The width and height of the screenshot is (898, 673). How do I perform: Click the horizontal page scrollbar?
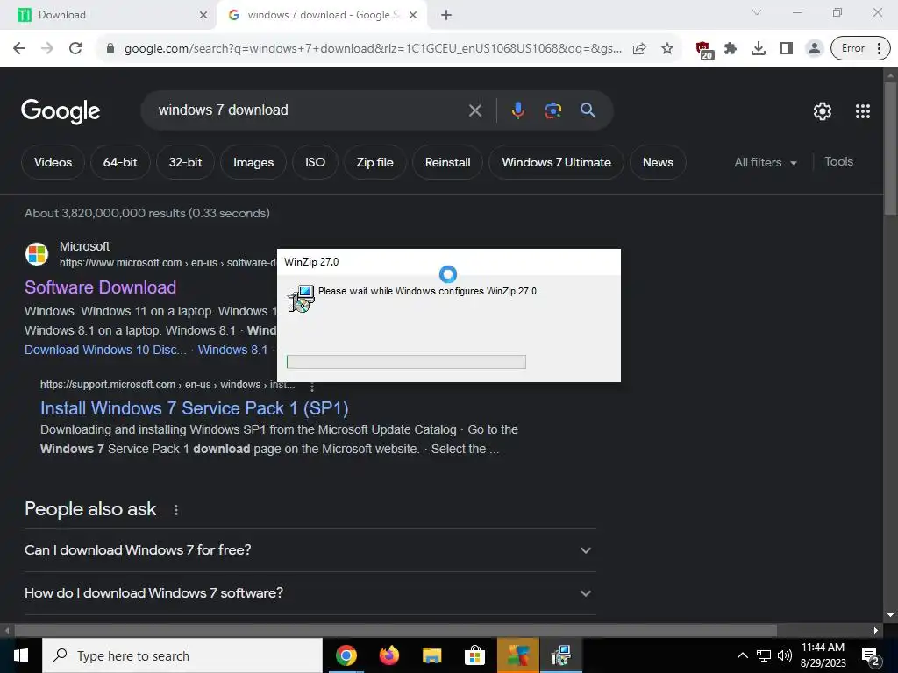(396, 631)
